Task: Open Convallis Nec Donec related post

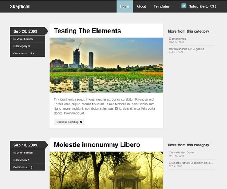Action: (182, 152)
